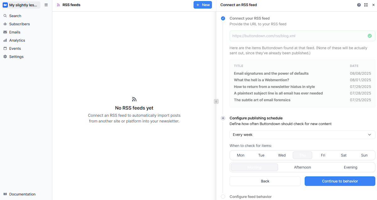Open the Subscribers section
This screenshot has height=200, width=377.
(x=20, y=24)
